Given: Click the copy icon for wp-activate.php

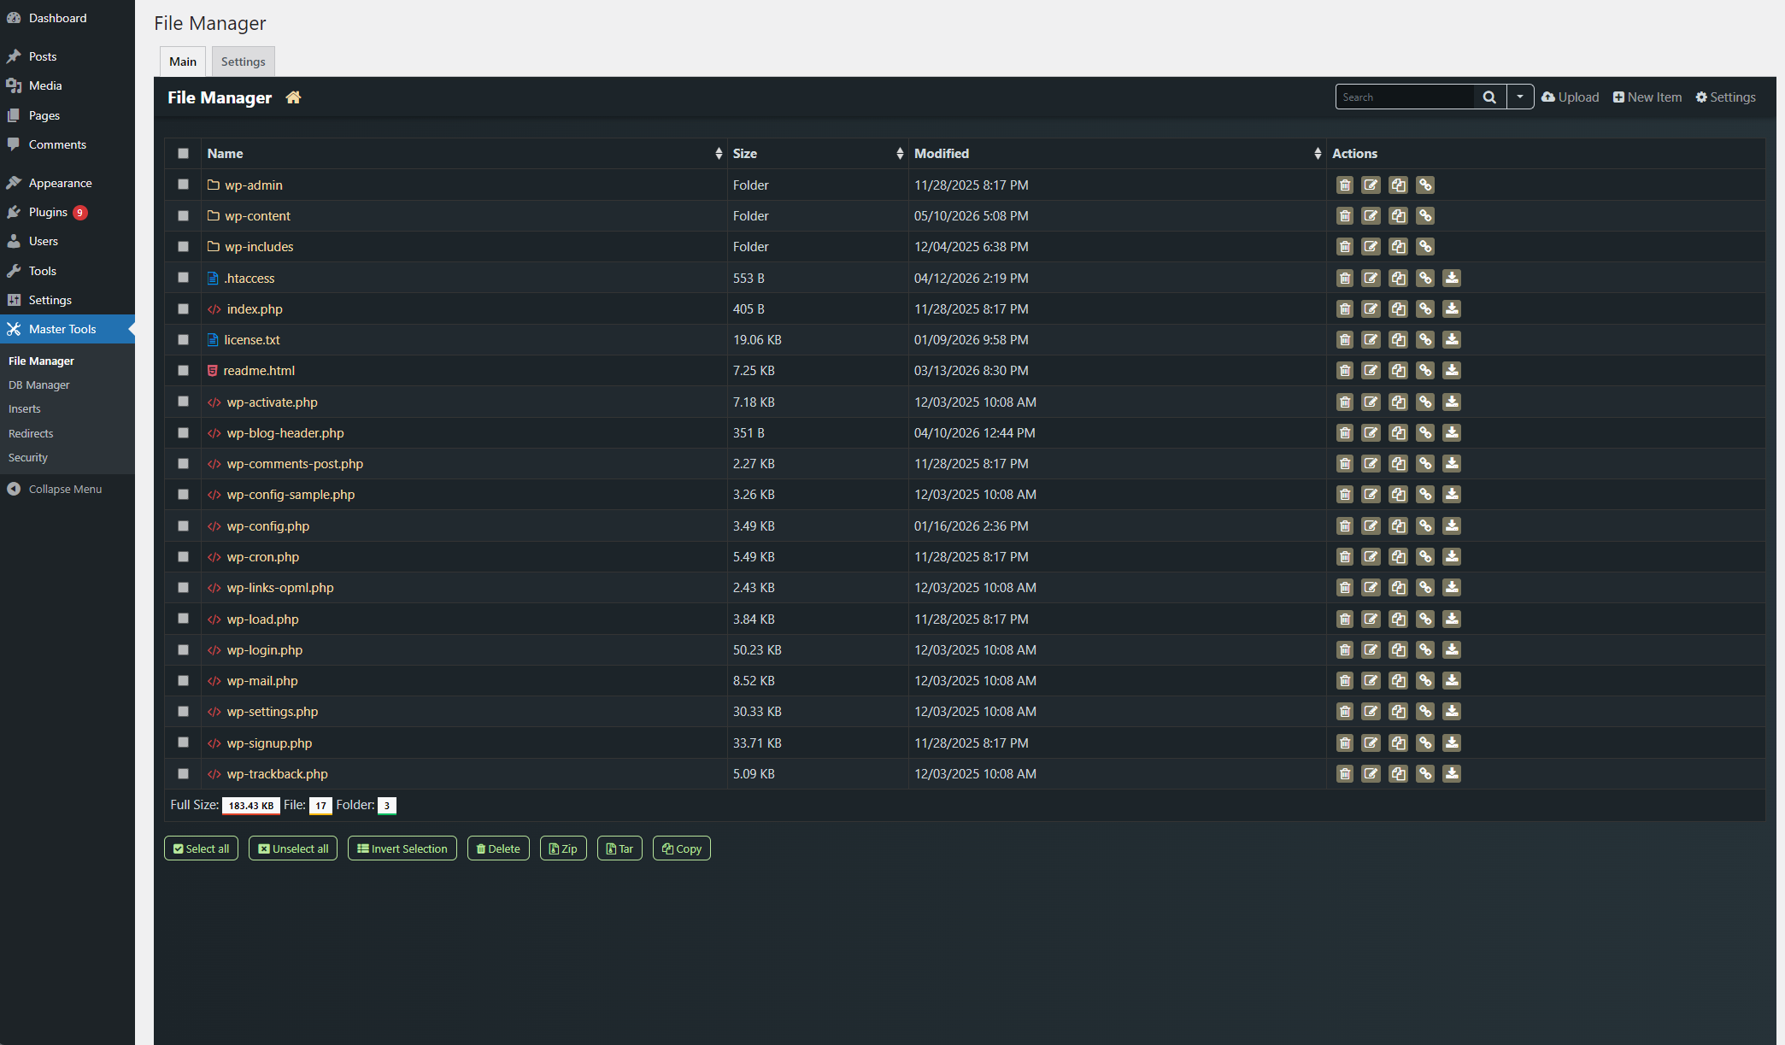Looking at the screenshot, I should coord(1399,402).
